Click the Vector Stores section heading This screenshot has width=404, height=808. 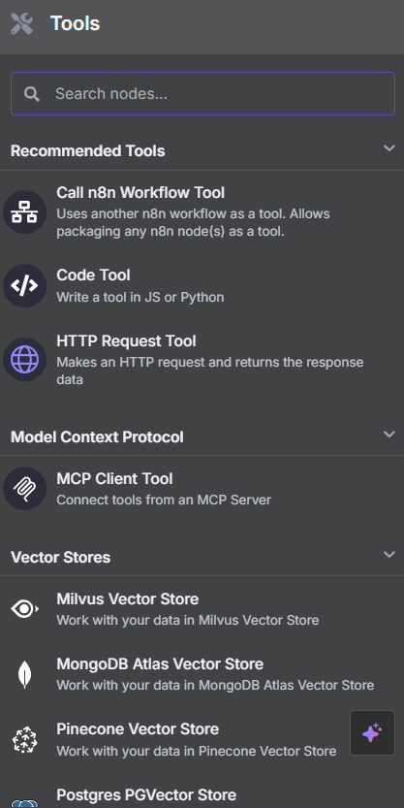tap(61, 557)
